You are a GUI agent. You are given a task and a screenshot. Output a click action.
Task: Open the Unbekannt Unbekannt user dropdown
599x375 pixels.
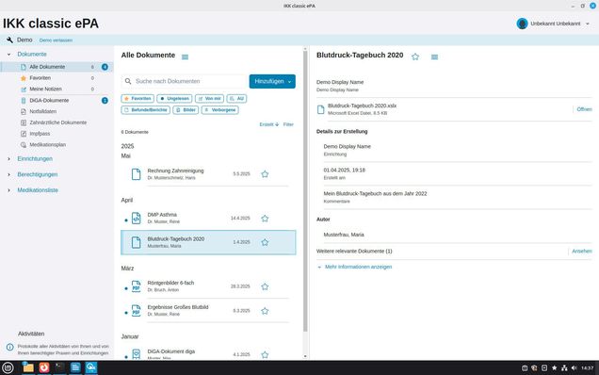coord(553,24)
